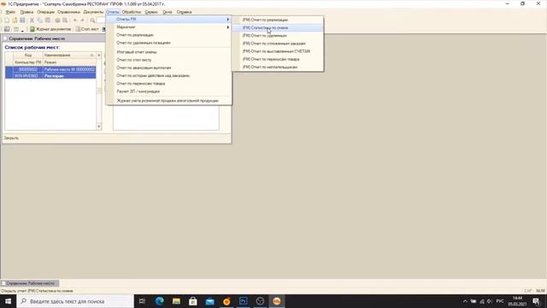Switch to Справочник Рабочие места window tab
547x308 pixels.
coord(31,283)
